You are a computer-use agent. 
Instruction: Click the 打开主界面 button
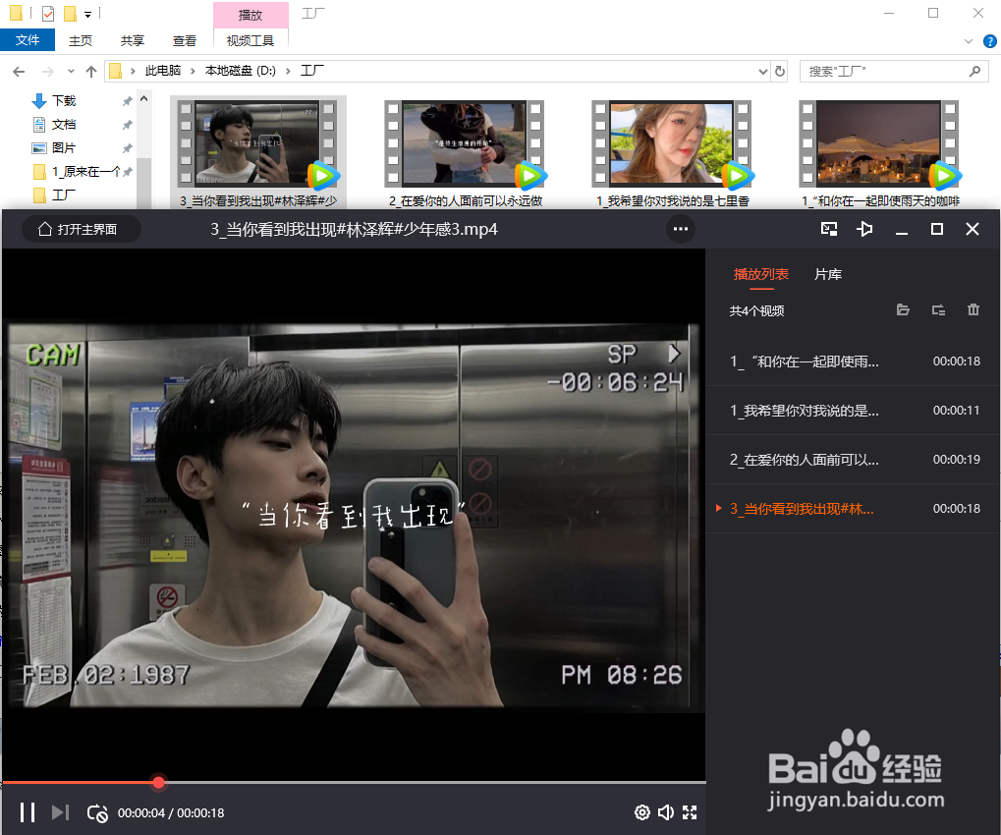[x=82, y=229]
